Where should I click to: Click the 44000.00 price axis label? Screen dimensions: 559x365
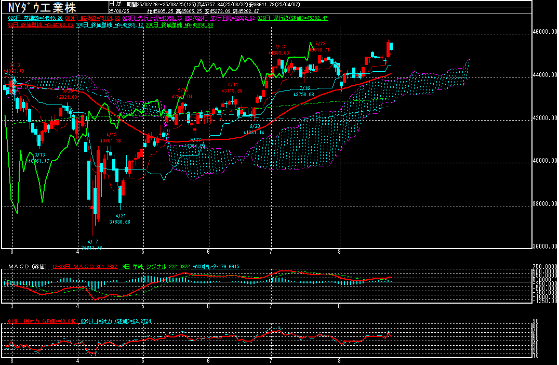[x=544, y=75]
